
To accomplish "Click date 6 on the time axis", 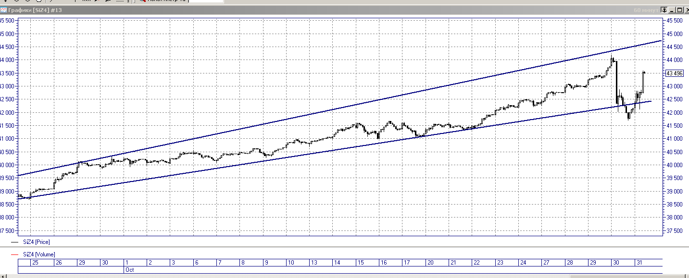I will (x=197, y=263).
